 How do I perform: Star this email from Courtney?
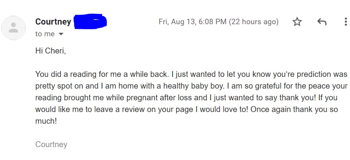[x=297, y=22]
